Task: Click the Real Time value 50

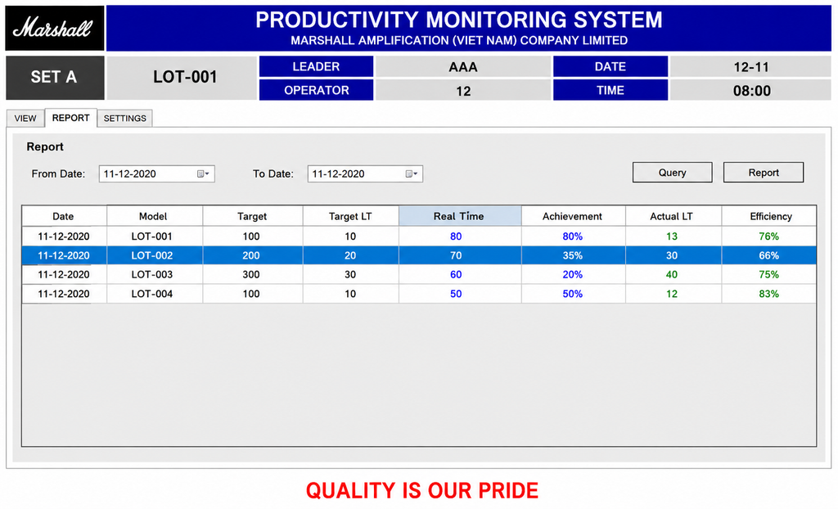Action: [456, 294]
